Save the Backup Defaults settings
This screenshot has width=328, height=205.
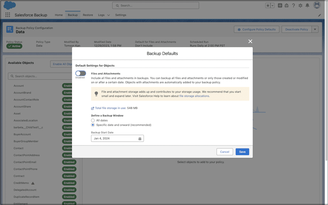click(242, 152)
